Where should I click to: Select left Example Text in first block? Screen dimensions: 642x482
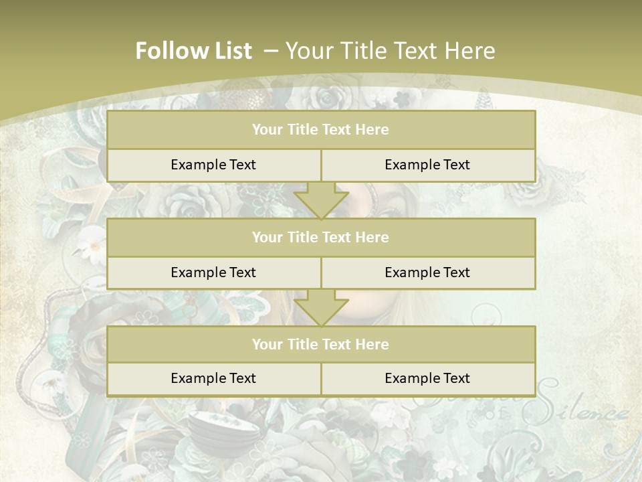214,165
